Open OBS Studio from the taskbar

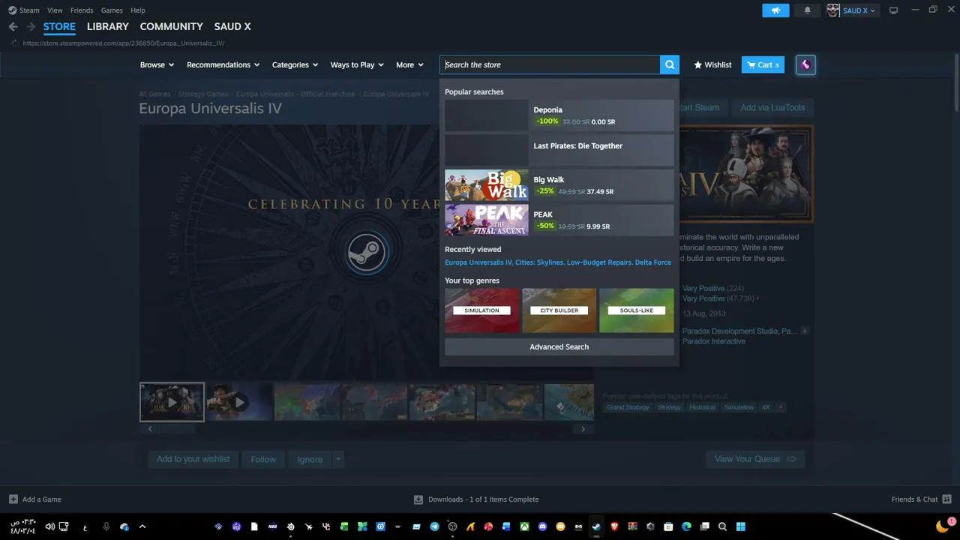click(x=452, y=526)
